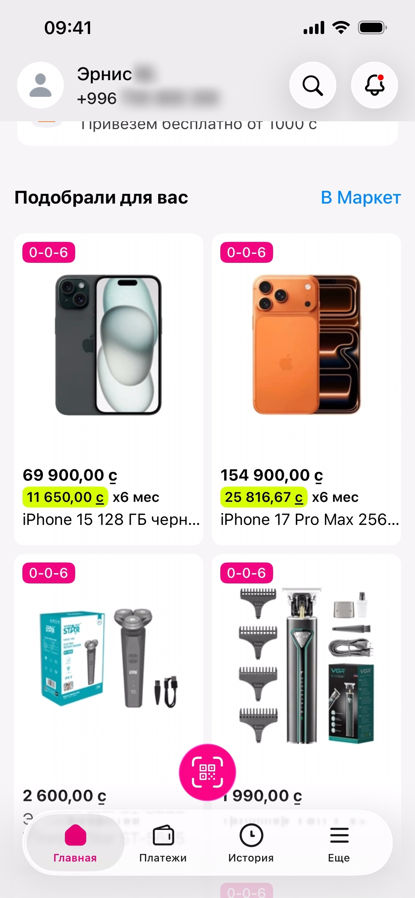Image resolution: width=415 pixels, height=898 pixels.
Task: Tap the 0-0-6 badge on iPhone 15
Action: click(49, 253)
